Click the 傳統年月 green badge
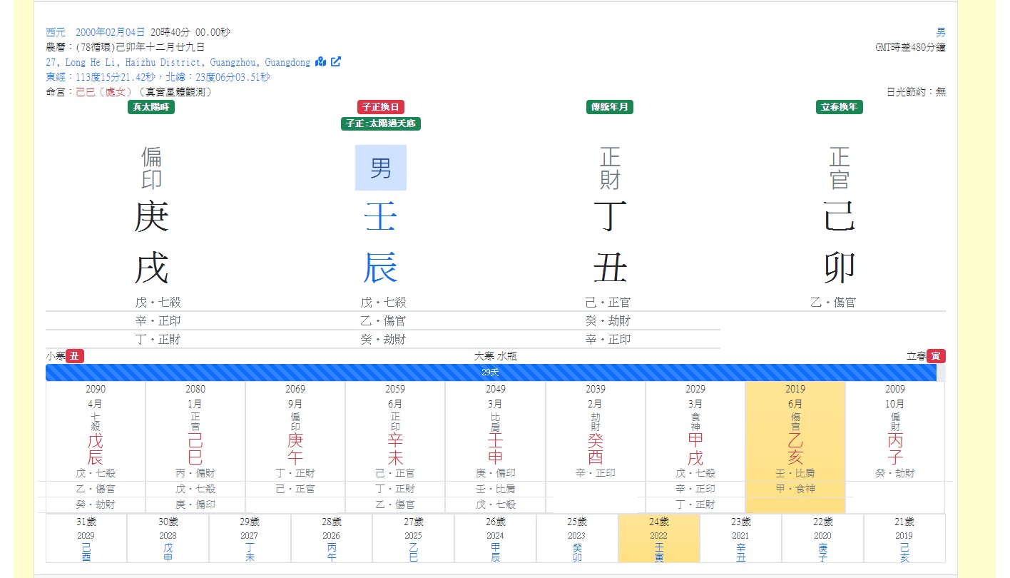 610,107
